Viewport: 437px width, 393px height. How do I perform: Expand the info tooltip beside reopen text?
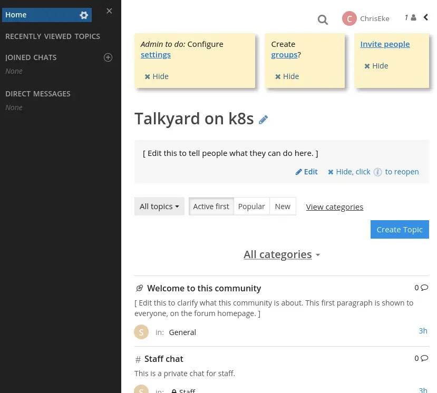pyautogui.click(x=377, y=172)
